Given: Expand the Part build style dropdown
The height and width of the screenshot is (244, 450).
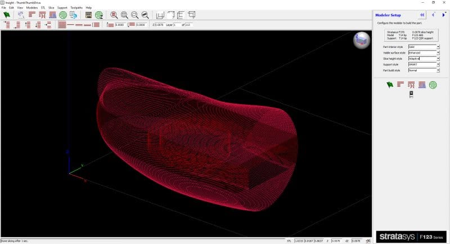Looking at the screenshot, I should 437,70.
